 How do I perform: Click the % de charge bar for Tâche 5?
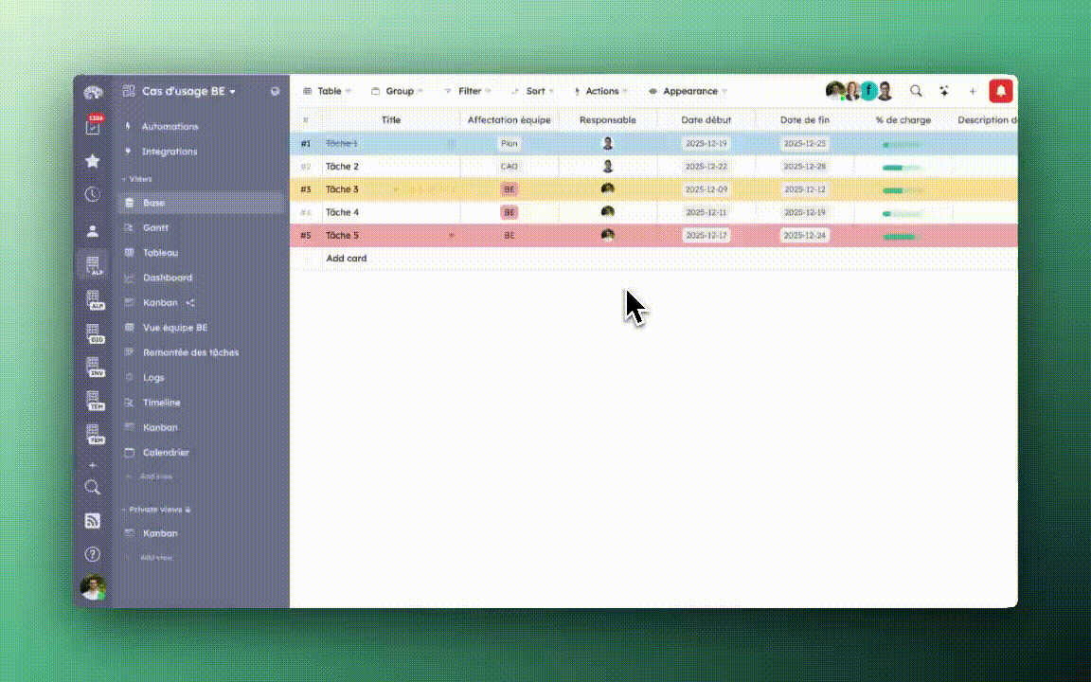[903, 237]
